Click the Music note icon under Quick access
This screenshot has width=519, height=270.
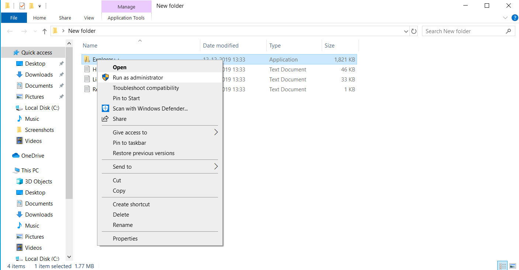(20, 119)
